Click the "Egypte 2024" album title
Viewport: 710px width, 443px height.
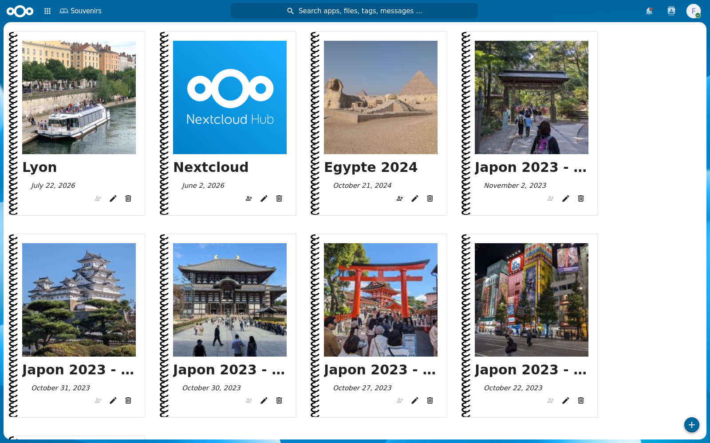(371, 167)
